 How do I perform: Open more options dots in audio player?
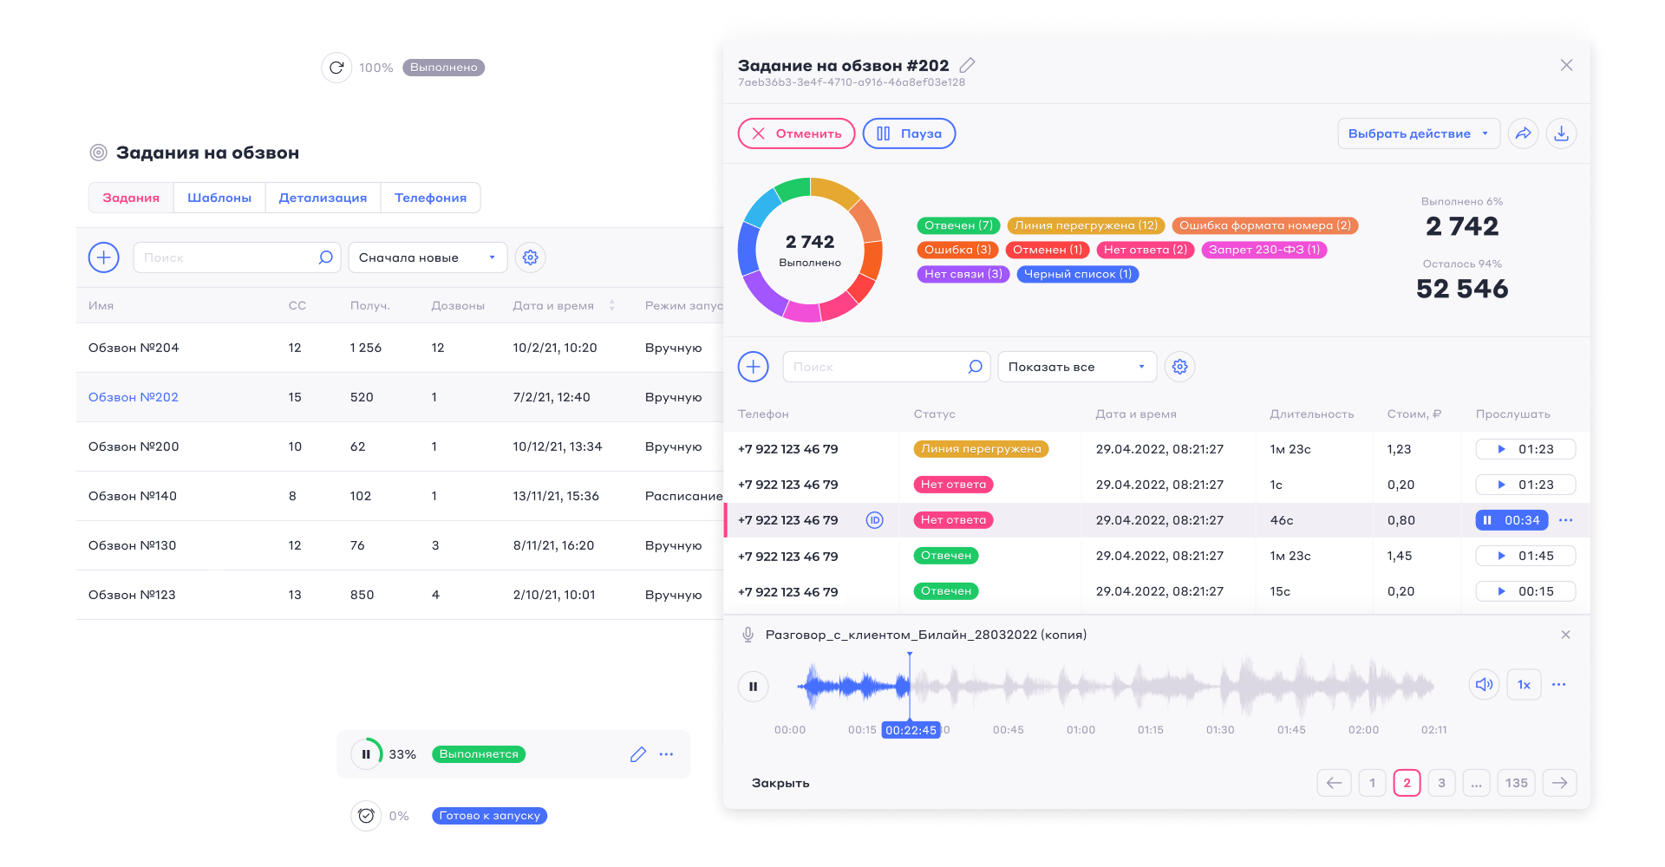1559,685
